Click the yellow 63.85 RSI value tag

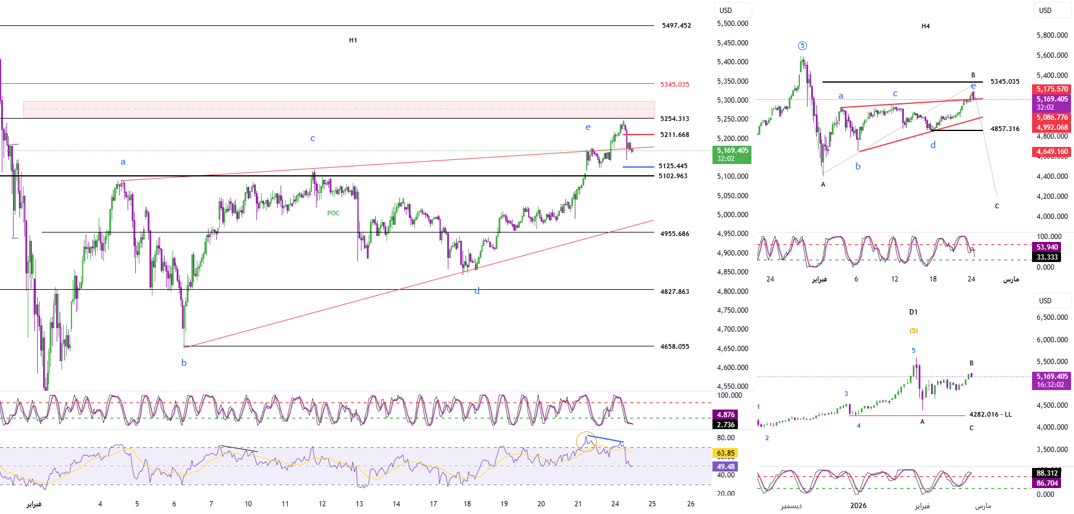click(x=725, y=453)
